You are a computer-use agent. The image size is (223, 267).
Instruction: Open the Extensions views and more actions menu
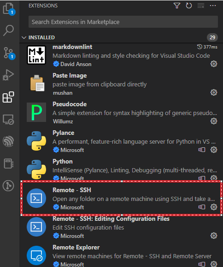(x=213, y=6)
